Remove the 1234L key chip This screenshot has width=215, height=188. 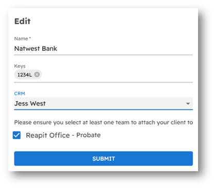37,75
